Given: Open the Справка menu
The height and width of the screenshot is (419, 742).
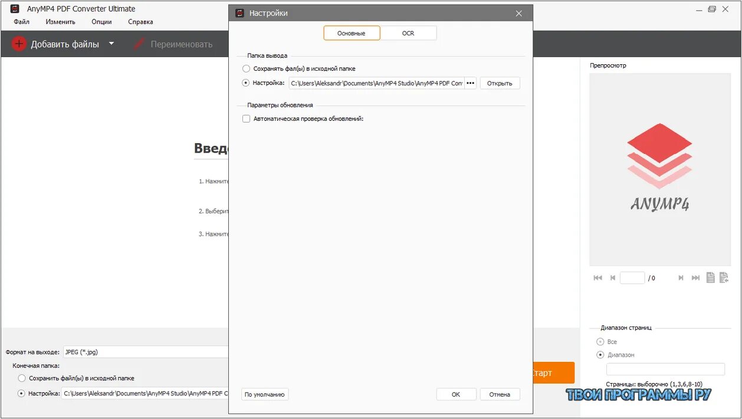Looking at the screenshot, I should (140, 22).
